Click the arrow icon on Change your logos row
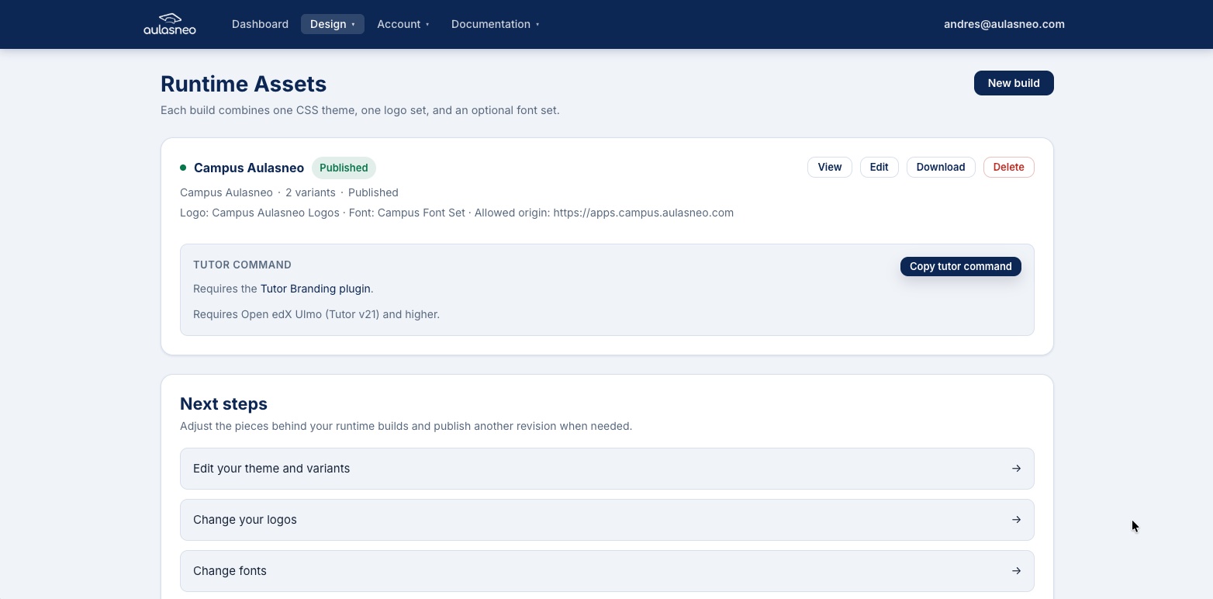 pyautogui.click(x=1016, y=520)
